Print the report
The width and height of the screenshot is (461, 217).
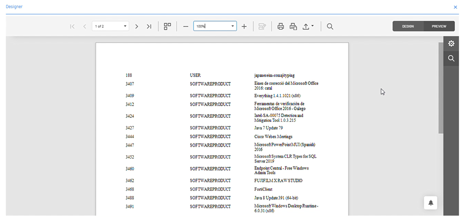[281, 27]
